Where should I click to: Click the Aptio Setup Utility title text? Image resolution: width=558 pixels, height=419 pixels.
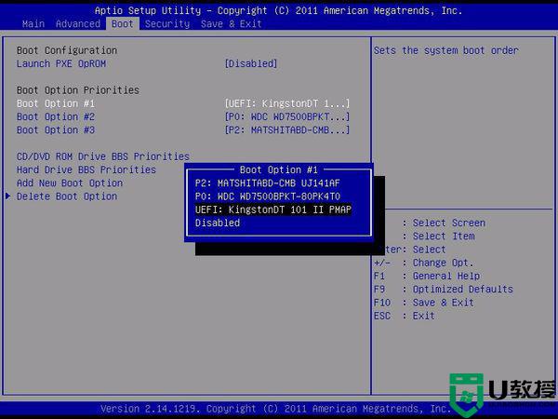click(279, 10)
